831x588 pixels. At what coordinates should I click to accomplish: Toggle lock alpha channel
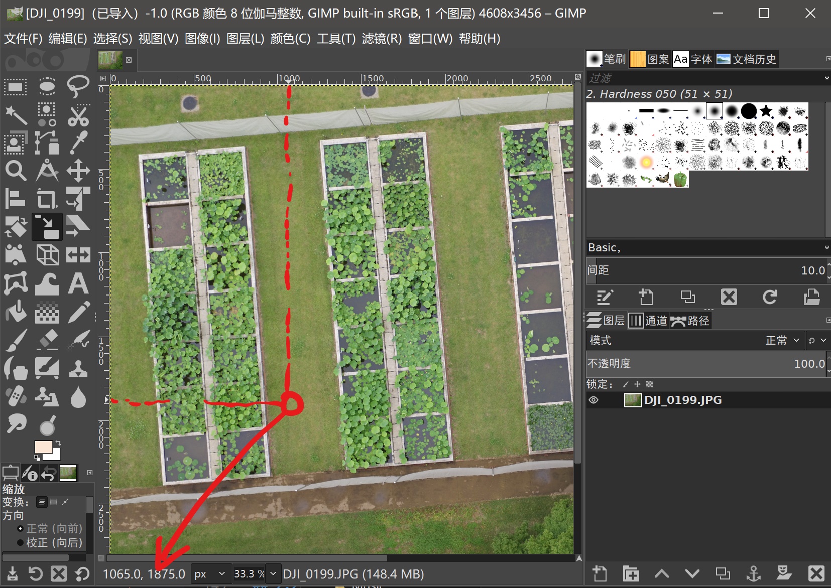649,384
